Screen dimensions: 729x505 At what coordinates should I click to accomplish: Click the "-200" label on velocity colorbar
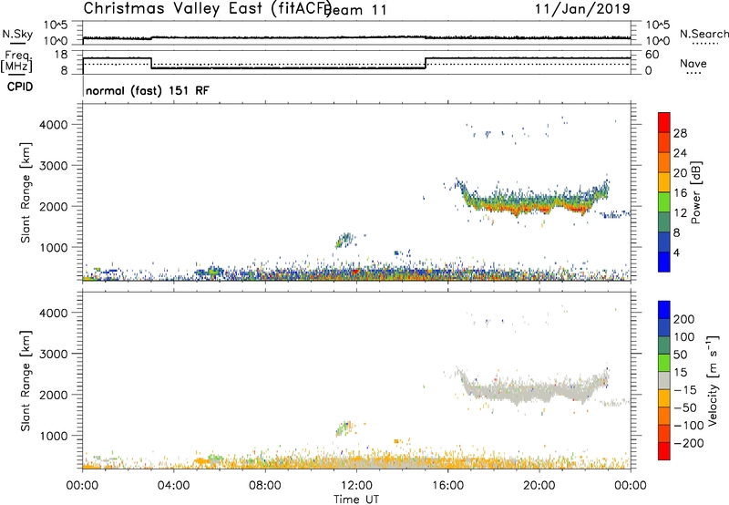tap(689, 443)
